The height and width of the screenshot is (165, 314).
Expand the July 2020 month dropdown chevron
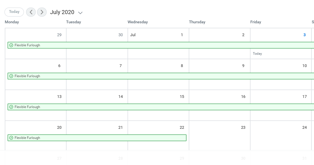coord(80,13)
